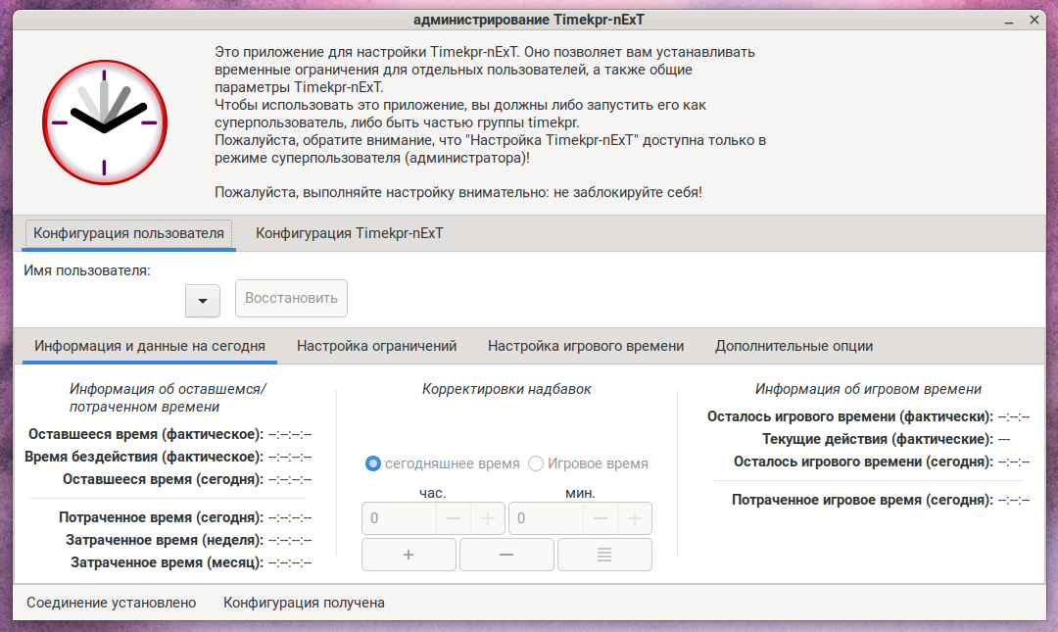Decrease minutes with the minus stepper

(x=601, y=518)
